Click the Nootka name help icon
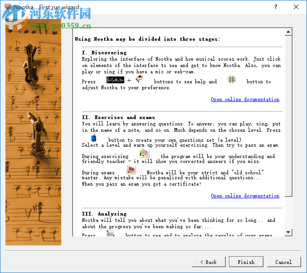This screenshot has width=307, height=273. click(115, 80)
